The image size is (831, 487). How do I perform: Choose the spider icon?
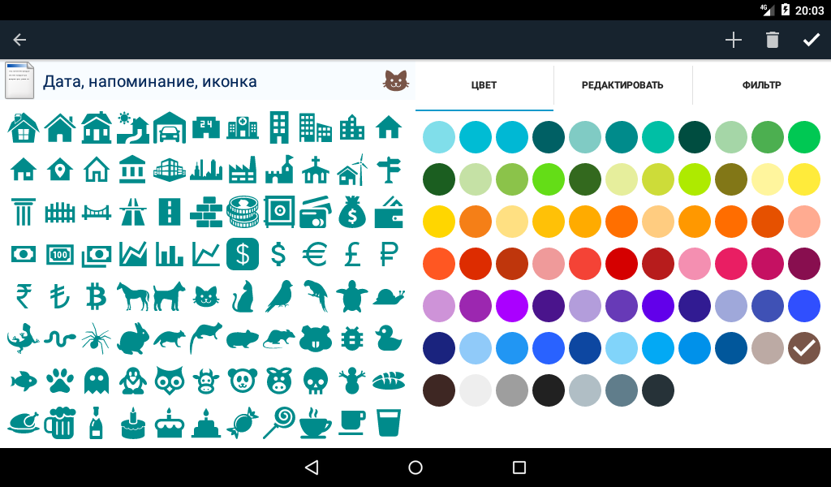96,338
